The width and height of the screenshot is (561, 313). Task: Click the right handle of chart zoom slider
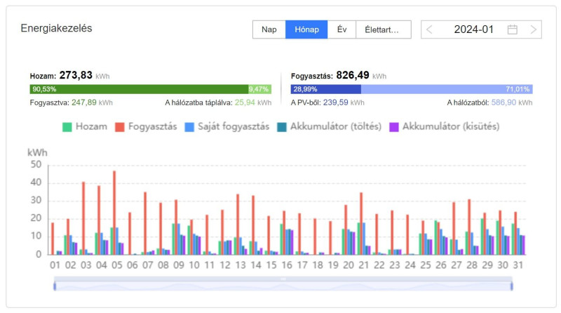coord(511,285)
